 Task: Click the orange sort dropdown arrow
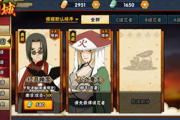coord(77,19)
